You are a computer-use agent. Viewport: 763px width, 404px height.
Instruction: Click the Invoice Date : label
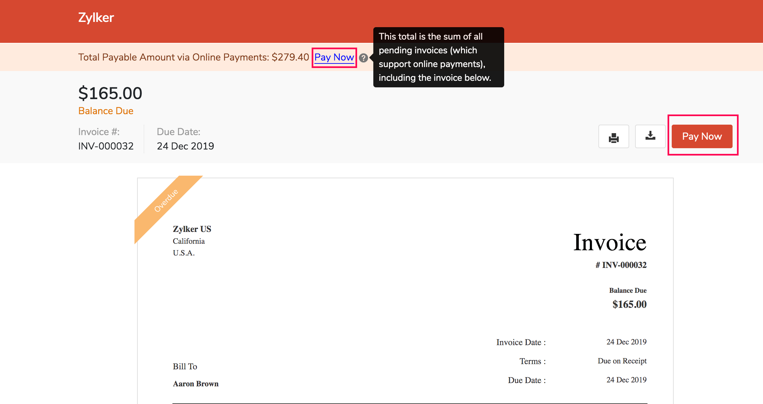point(521,342)
